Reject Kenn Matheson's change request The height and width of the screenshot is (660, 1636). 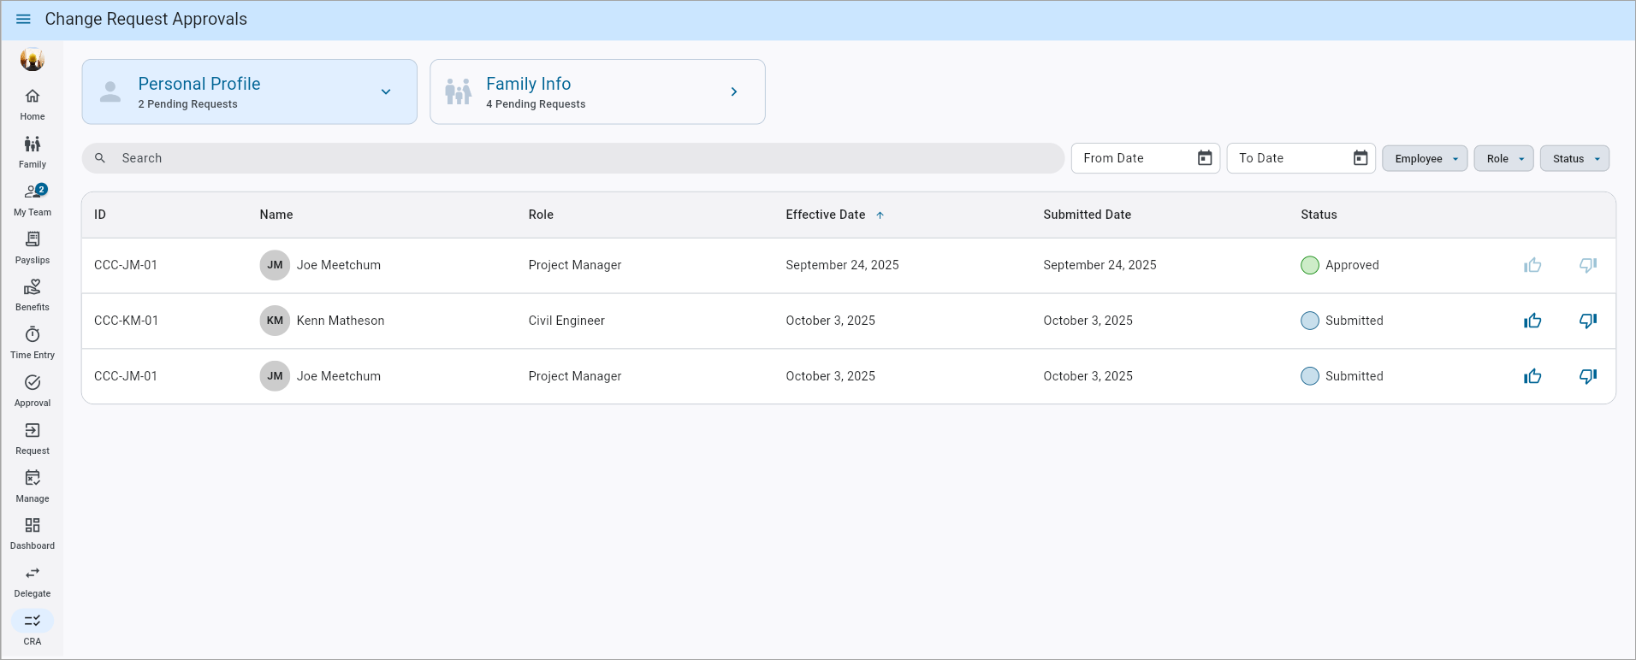pos(1587,321)
